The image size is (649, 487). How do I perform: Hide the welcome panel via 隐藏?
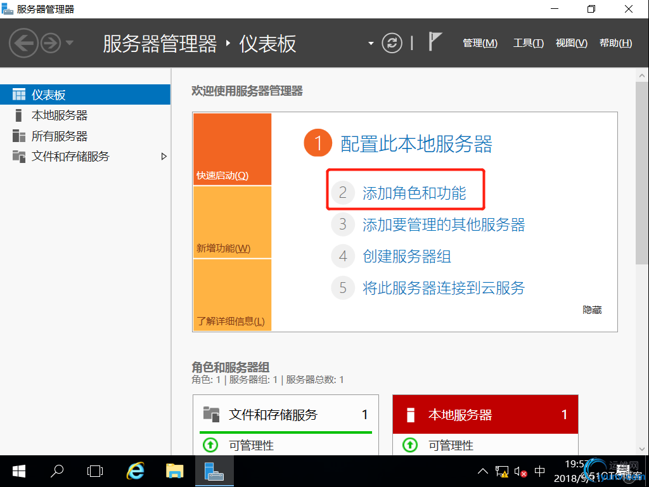tap(592, 309)
